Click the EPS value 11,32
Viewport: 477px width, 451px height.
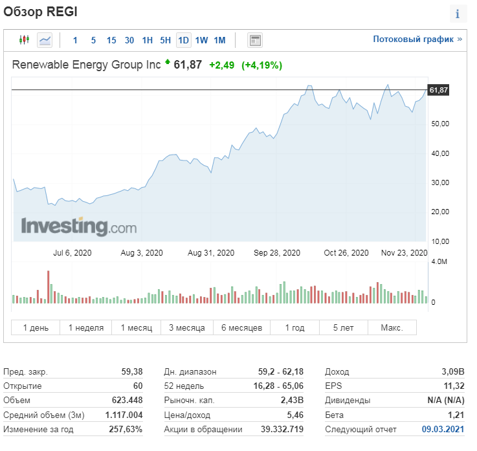454,386
